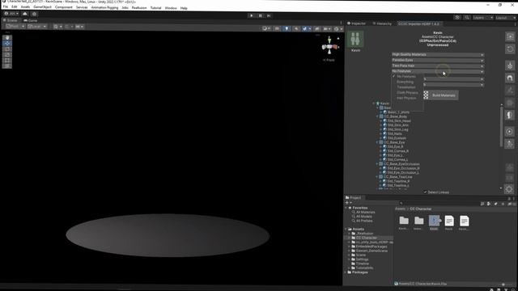518x291 pixels.
Task: Toggle the scene lighting bulb icon
Action: [287, 29]
